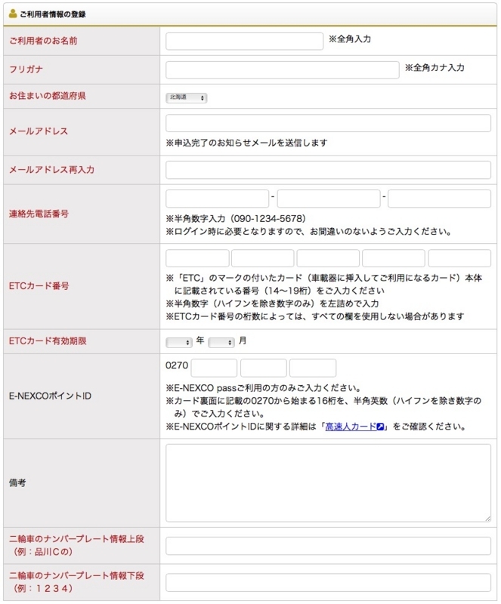Click the ※E-NEXCO passご利用の方のみ note
This screenshot has height=604, width=501.
[264, 388]
